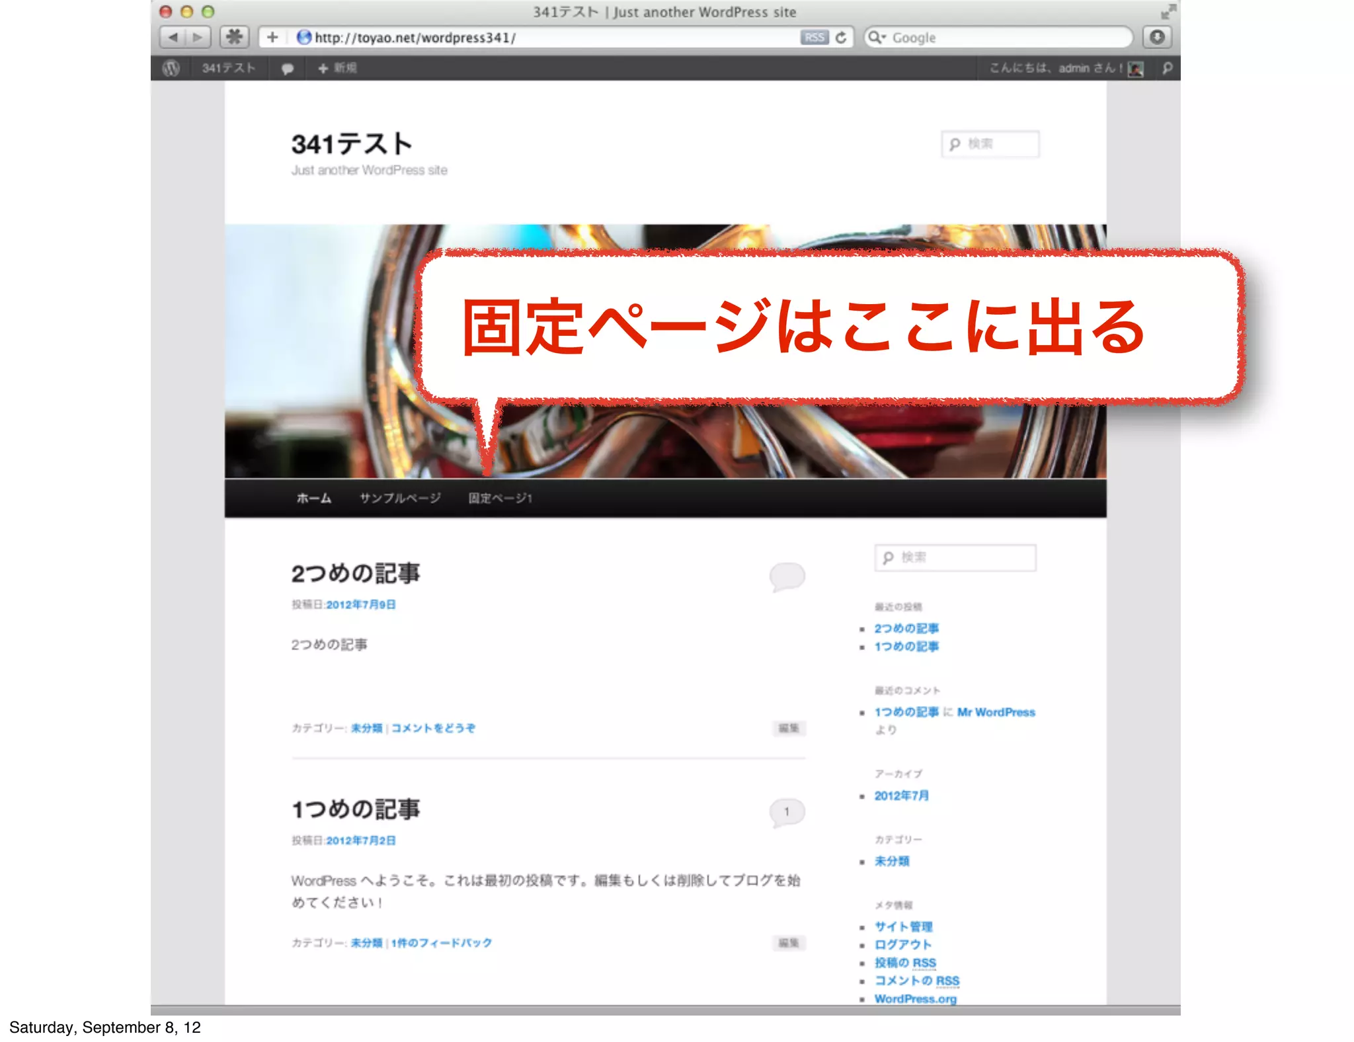Click 編集 button for 2つめの記事

(x=789, y=728)
